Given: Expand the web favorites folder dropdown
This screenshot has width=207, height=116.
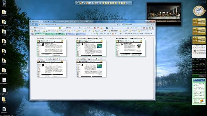Looking at the screenshot, I should [x=74, y=31].
